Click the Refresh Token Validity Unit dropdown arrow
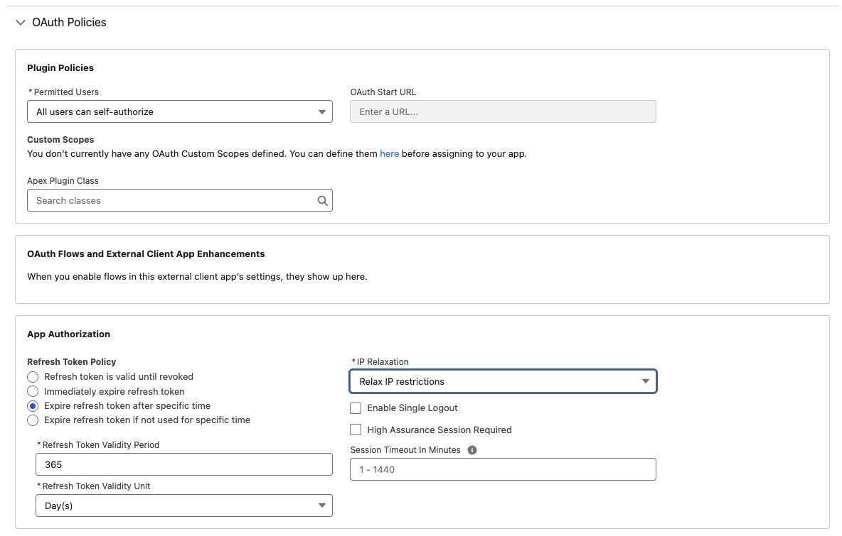 coord(321,505)
